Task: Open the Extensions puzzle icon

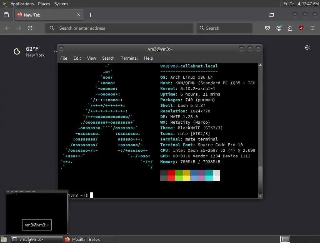Action: point(290,28)
